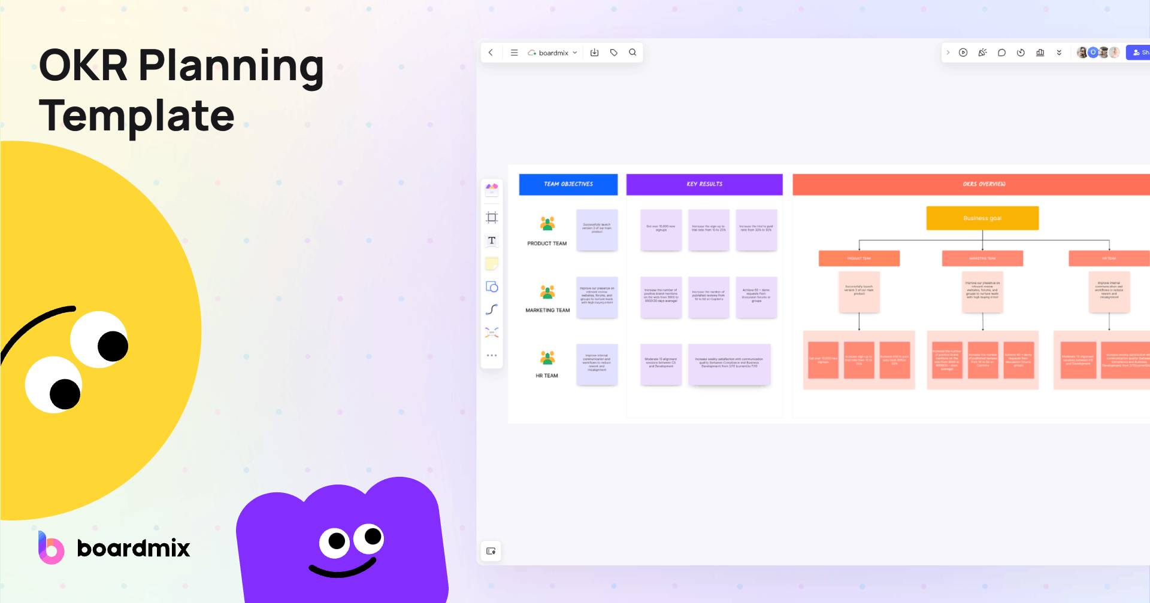The width and height of the screenshot is (1150, 603).
Task: Click the people icon above MARKETING TEAM
Action: [x=547, y=292]
